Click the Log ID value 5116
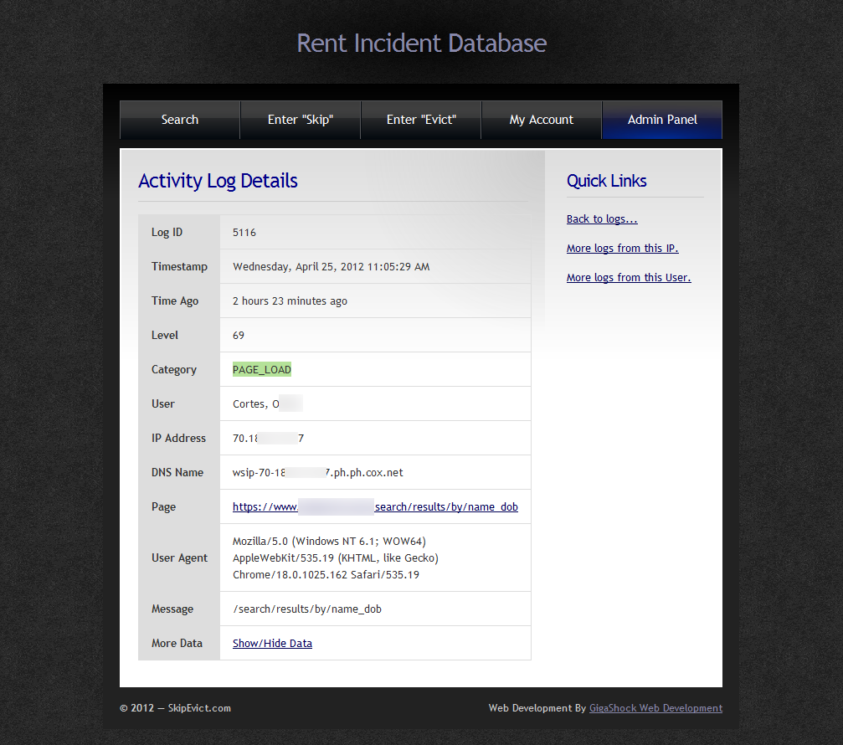 [x=244, y=232]
